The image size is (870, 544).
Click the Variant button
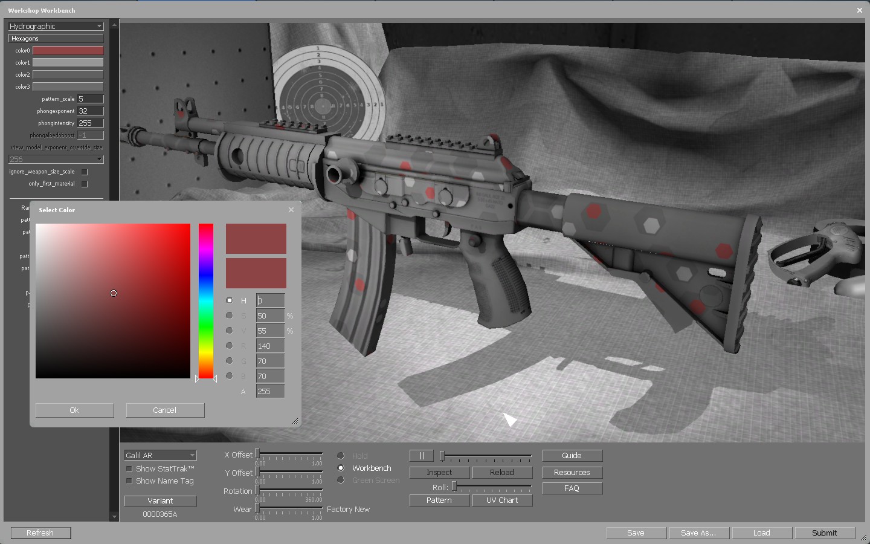160,500
